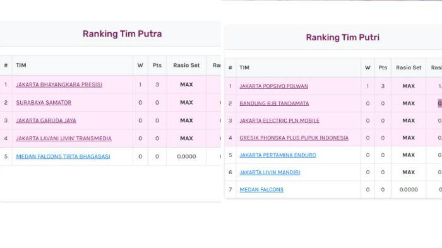Click W column header in Putra table
442x248 pixels.
coord(140,66)
